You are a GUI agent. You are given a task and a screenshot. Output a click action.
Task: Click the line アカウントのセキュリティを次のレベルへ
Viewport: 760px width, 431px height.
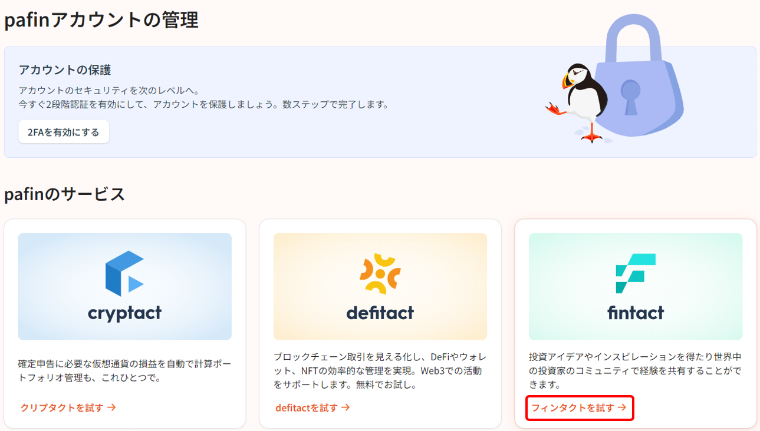[x=109, y=90]
